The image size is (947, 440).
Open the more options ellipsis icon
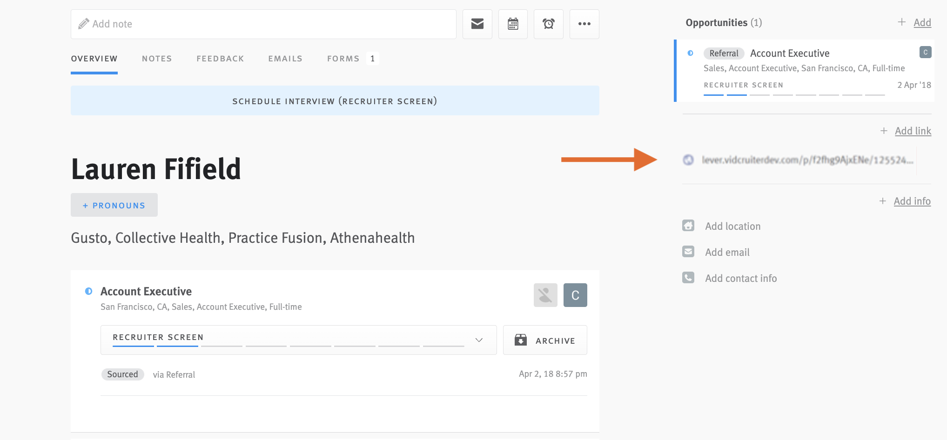coord(584,24)
